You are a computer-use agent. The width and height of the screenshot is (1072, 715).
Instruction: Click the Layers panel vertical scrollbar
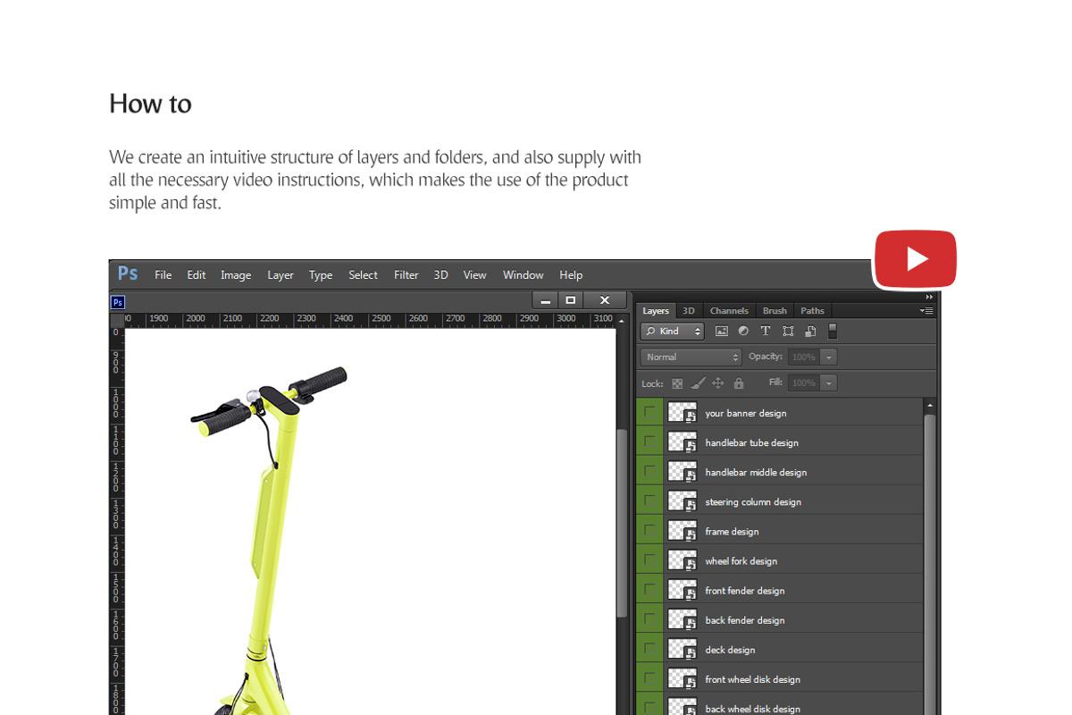(x=930, y=563)
